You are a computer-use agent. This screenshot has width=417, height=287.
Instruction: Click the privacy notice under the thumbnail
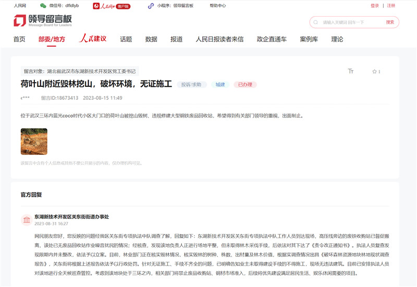click(x=82, y=163)
